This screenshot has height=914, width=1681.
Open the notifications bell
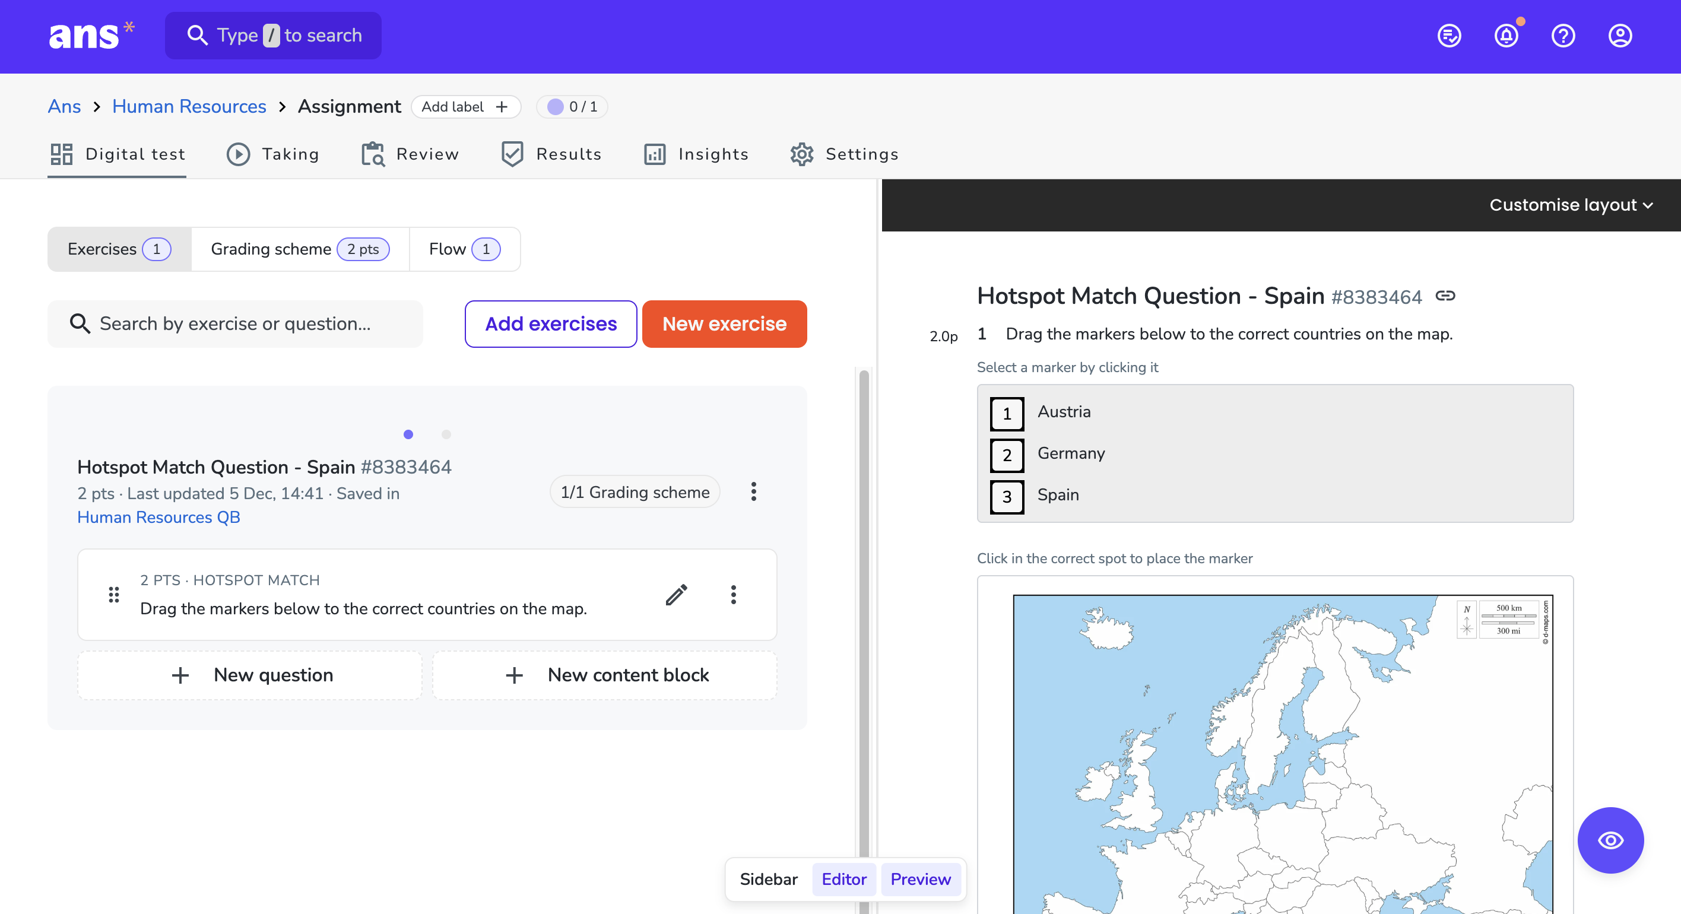[1506, 35]
